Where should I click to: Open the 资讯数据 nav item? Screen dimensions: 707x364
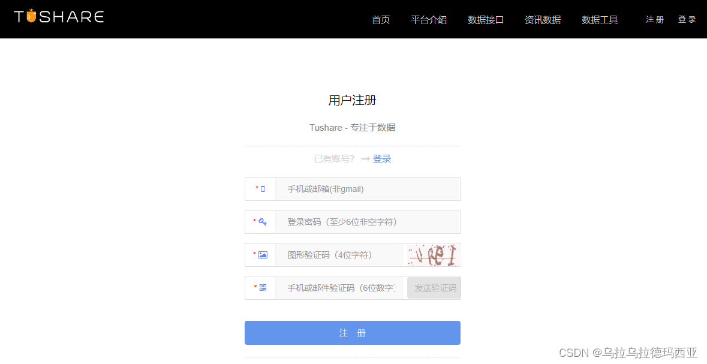pyautogui.click(x=543, y=20)
